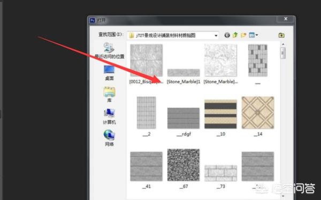The image size is (321, 200).
Task: Expand the view menu dropdown arrow
Action: 257,35
